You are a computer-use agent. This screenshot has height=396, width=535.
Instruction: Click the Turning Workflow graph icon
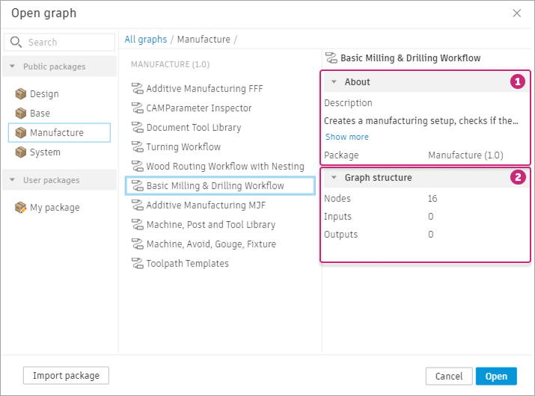coord(138,147)
